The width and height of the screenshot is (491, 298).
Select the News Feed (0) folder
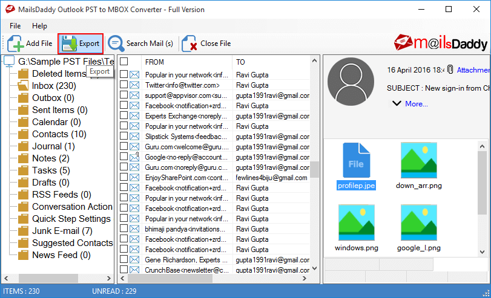[61, 255]
